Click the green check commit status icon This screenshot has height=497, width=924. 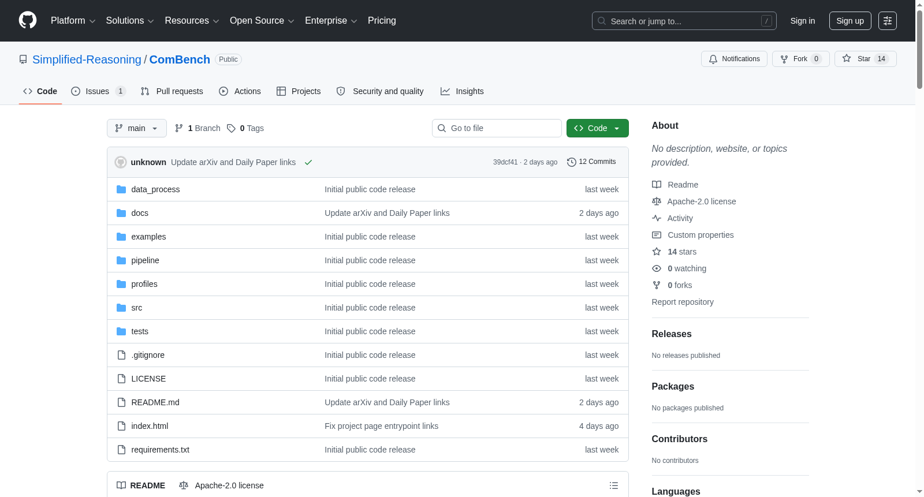coord(308,162)
